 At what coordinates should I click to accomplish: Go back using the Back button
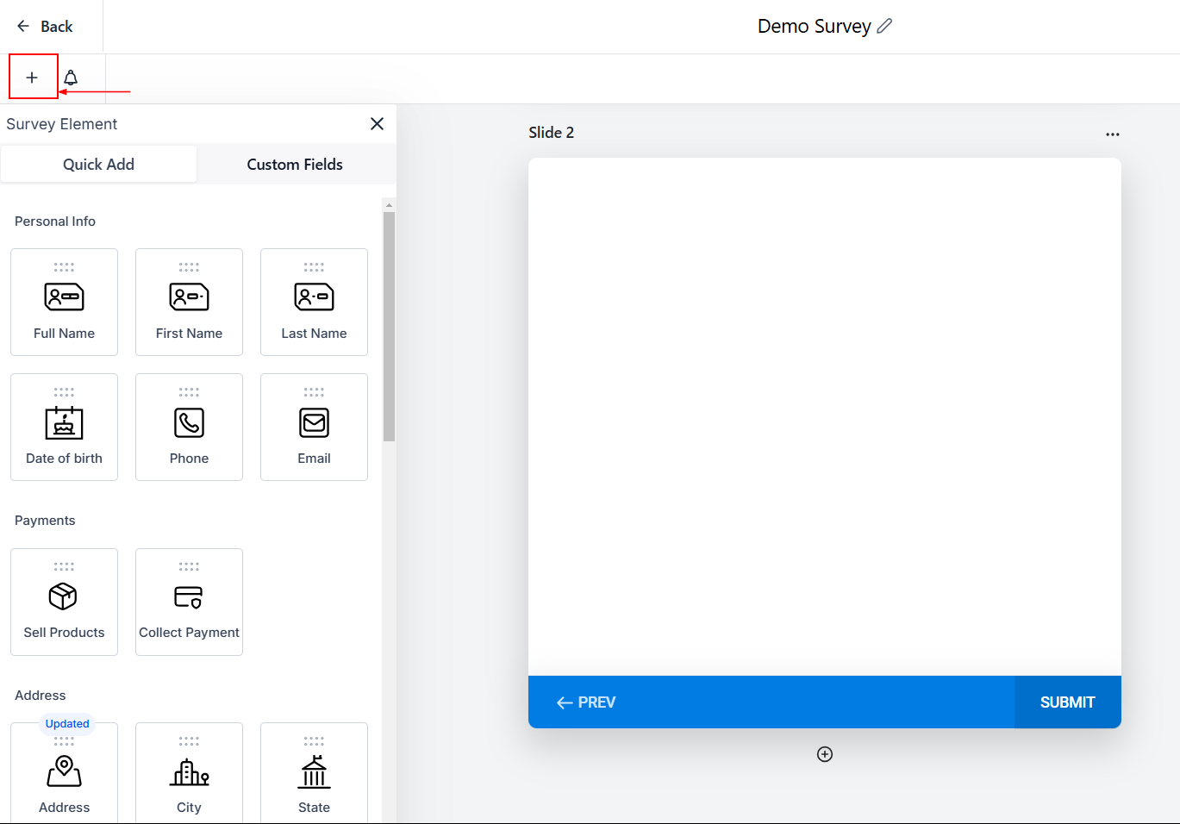pos(45,27)
